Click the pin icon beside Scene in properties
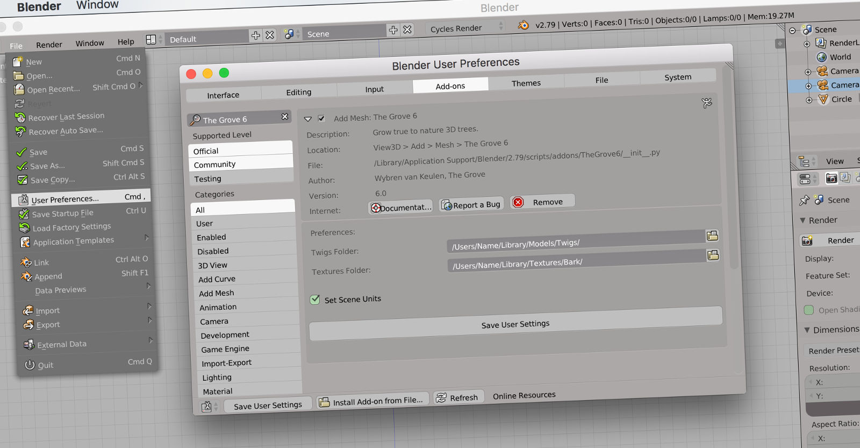Screen dimensions: 860x448 coord(804,201)
